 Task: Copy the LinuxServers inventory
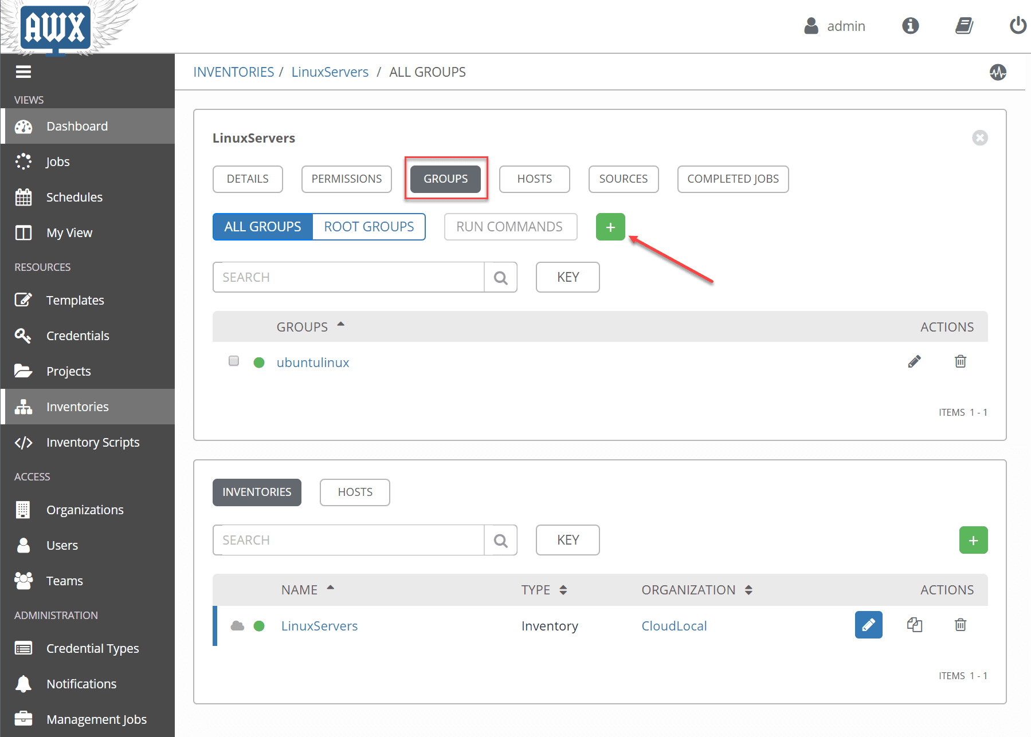tap(914, 625)
